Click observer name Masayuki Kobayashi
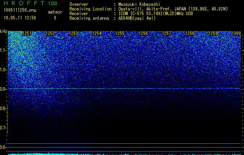 tap(139, 4)
